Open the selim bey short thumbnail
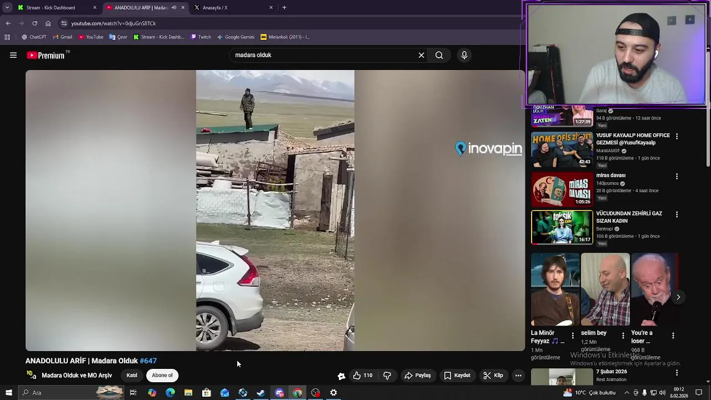Image resolution: width=711 pixels, height=400 pixels. click(605, 289)
